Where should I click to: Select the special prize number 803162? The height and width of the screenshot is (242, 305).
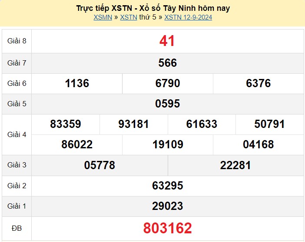pyautogui.click(x=167, y=228)
